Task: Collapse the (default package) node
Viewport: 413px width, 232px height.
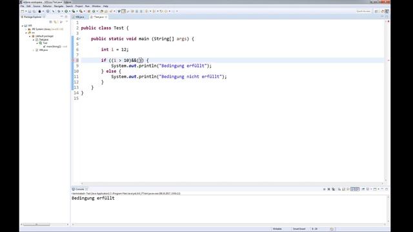Action: [x=30, y=36]
